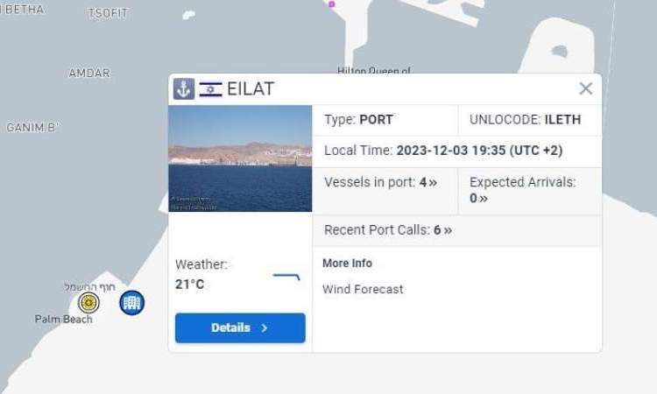Viewport: 657px width, 394px height.
Task: Open the Details button
Action: [240, 327]
